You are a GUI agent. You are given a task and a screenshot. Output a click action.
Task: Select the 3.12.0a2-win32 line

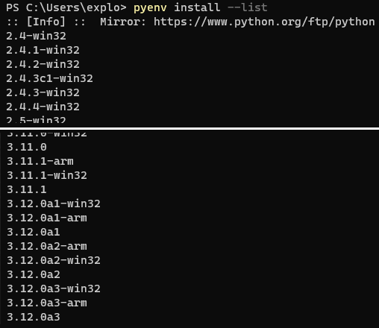point(54,260)
